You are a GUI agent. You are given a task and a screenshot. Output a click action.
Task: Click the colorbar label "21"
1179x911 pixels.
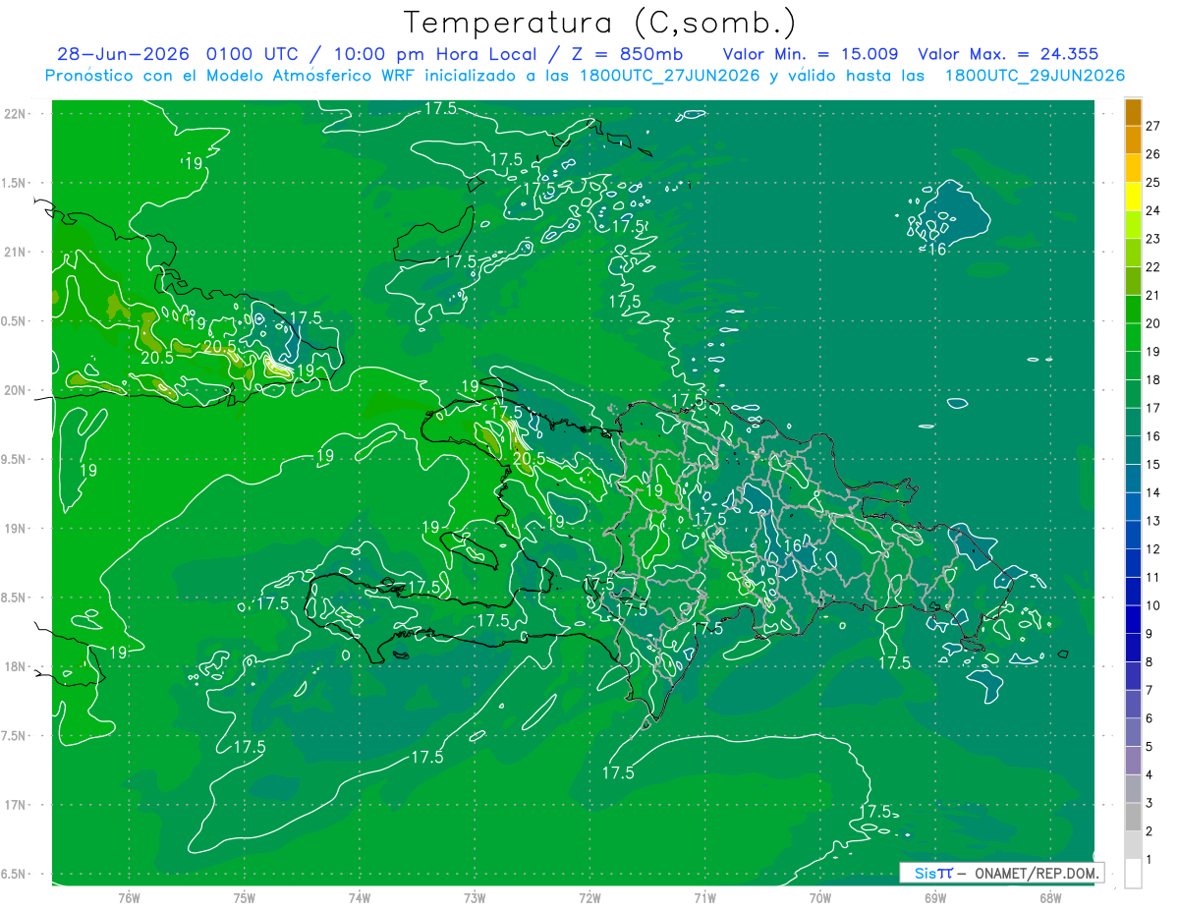pyautogui.click(x=1153, y=295)
